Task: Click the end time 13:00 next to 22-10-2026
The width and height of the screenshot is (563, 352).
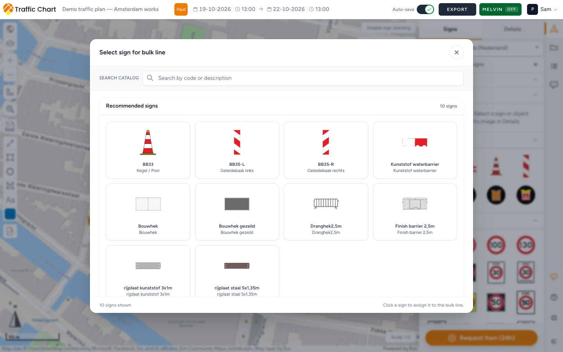Action: 319,9
